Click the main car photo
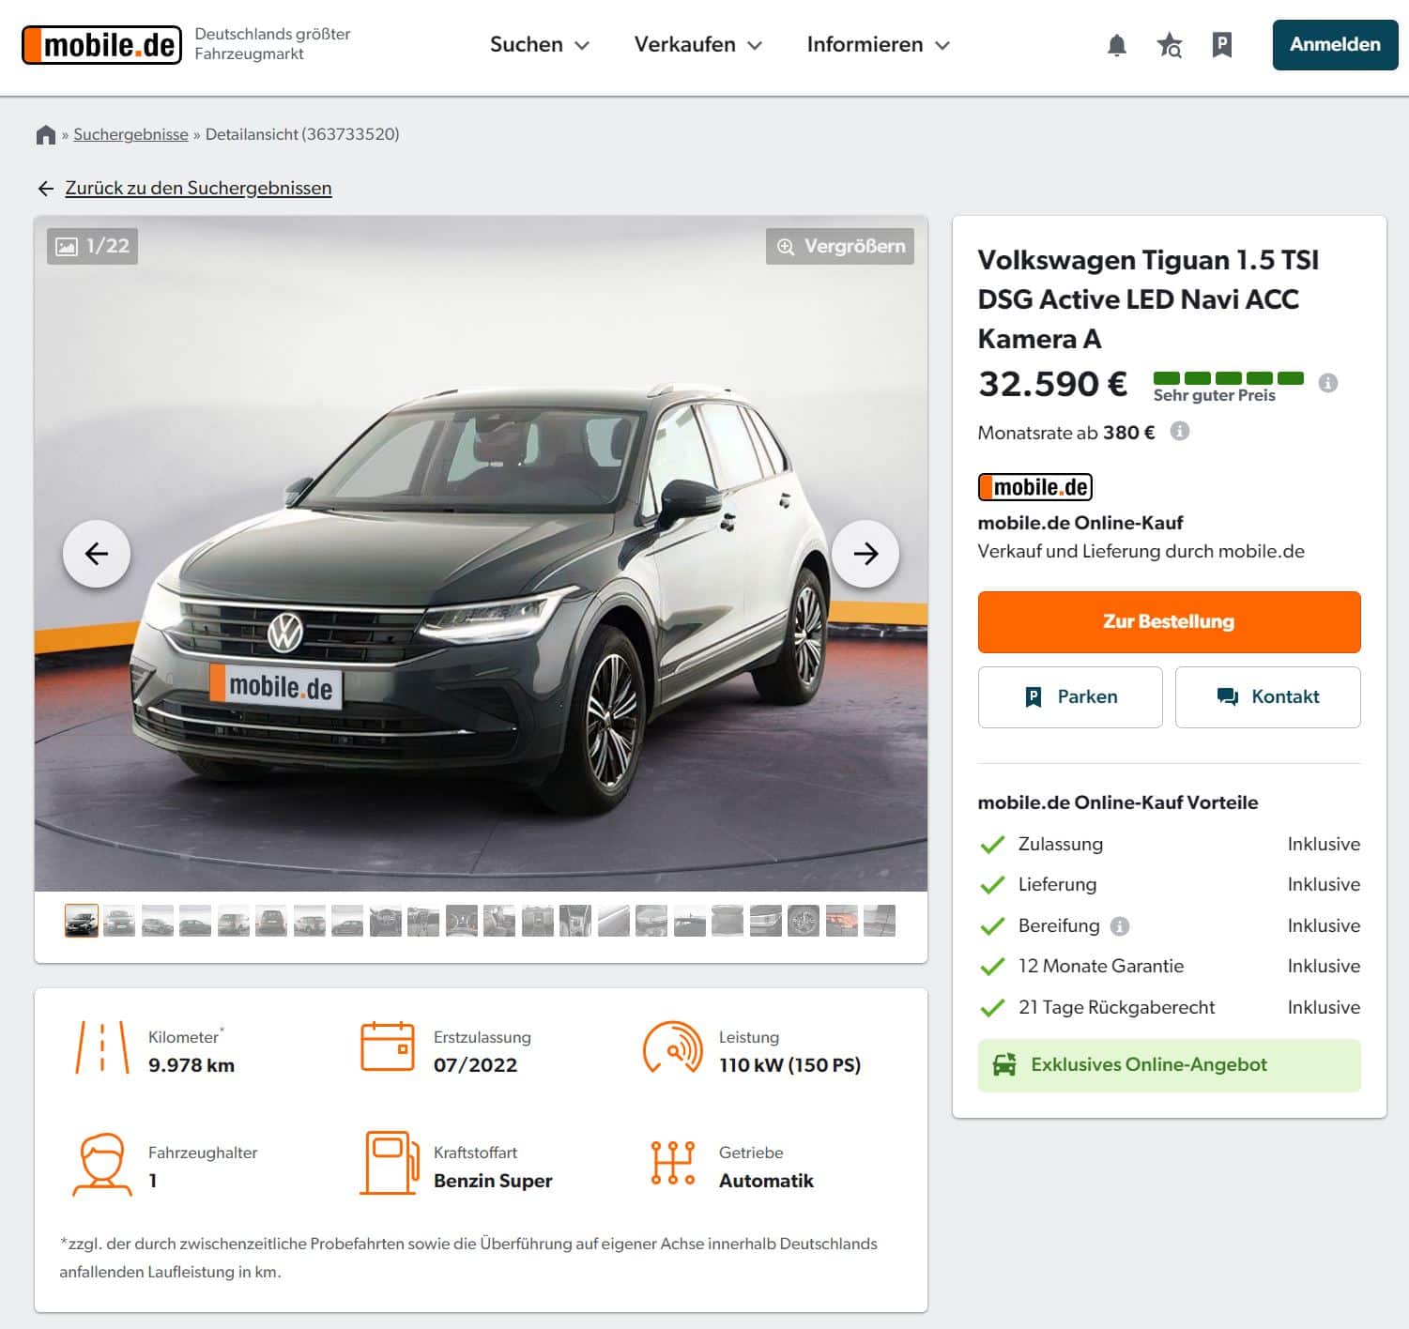This screenshot has width=1409, height=1329. pos(481,554)
